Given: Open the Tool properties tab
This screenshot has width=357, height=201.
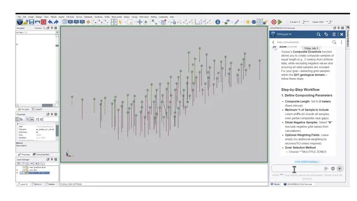Looking at the screenshot, I should click(41, 155).
